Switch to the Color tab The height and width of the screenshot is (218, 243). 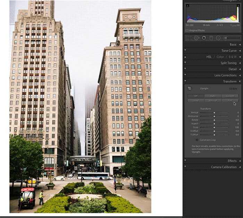click(x=220, y=57)
